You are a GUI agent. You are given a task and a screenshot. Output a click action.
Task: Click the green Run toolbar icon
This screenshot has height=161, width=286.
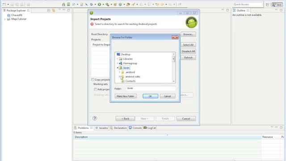click(x=99, y=4)
